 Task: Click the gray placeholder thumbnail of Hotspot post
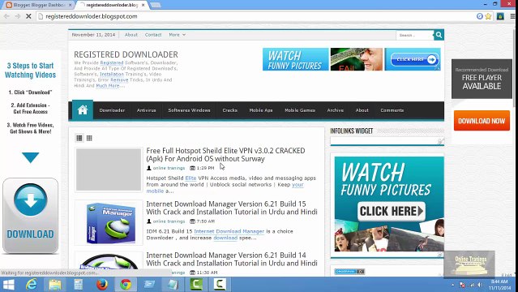point(109,170)
